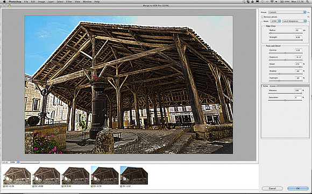The image size is (312, 194).
Task: Click the Vibrance value field
Action: tap(298, 91)
